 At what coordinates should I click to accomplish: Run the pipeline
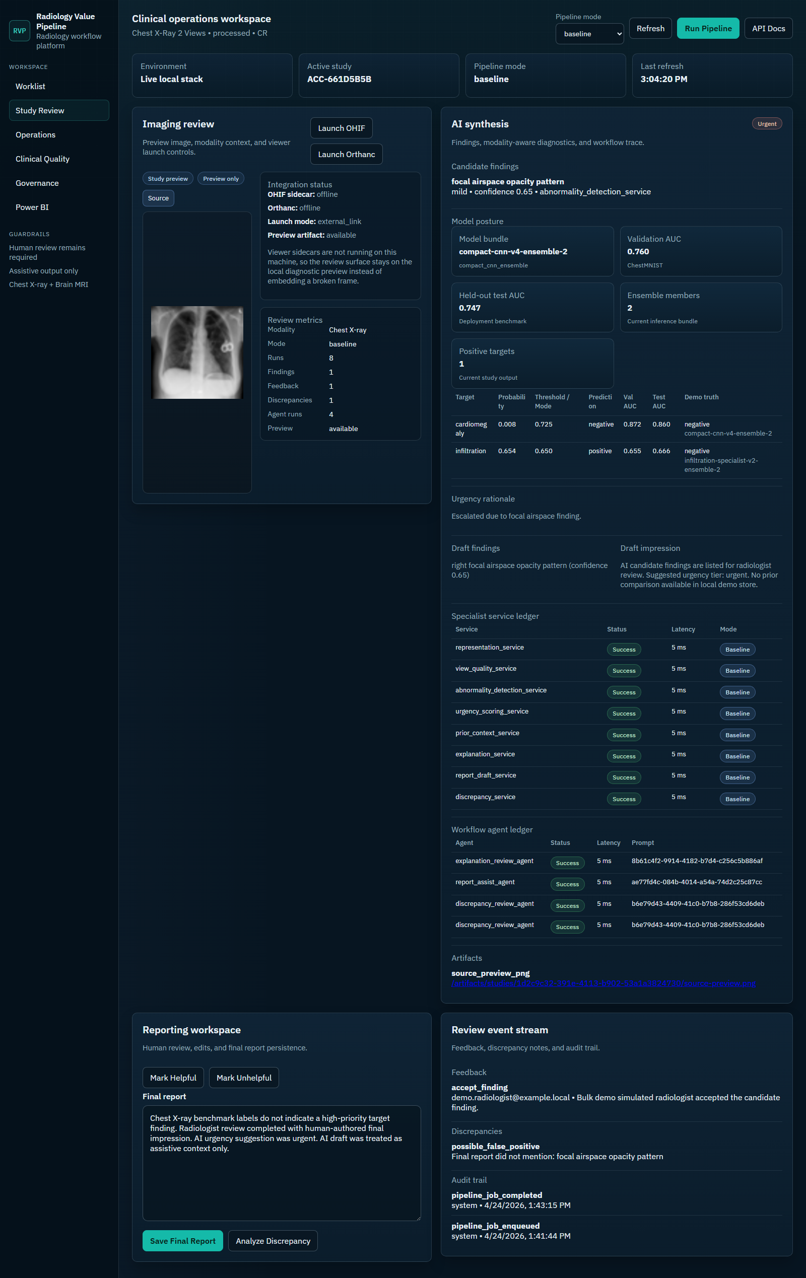pos(708,29)
